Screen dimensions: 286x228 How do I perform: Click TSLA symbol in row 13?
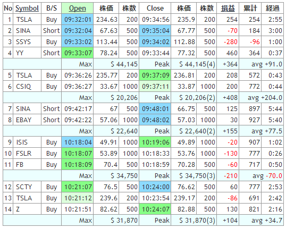pyautogui.click(x=24, y=198)
